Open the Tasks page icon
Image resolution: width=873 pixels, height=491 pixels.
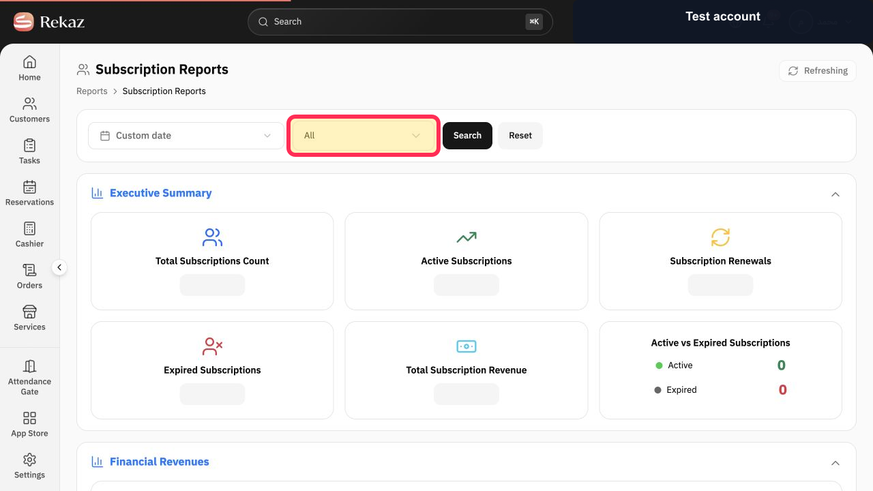pyautogui.click(x=29, y=145)
